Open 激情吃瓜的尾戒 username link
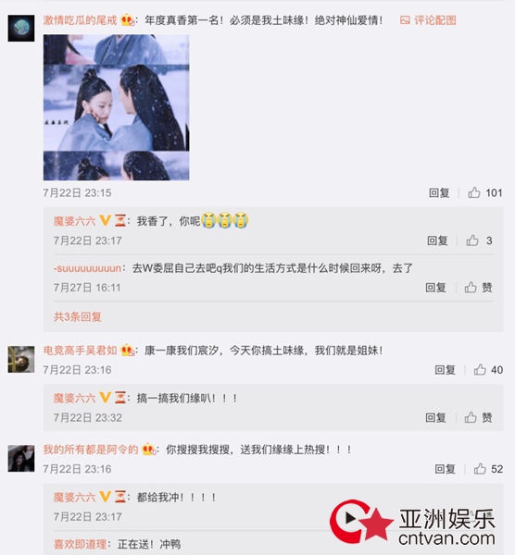 click(80, 20)
